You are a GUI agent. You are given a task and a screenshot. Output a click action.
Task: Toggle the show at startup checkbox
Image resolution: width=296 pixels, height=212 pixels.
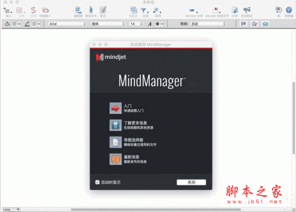97,182
